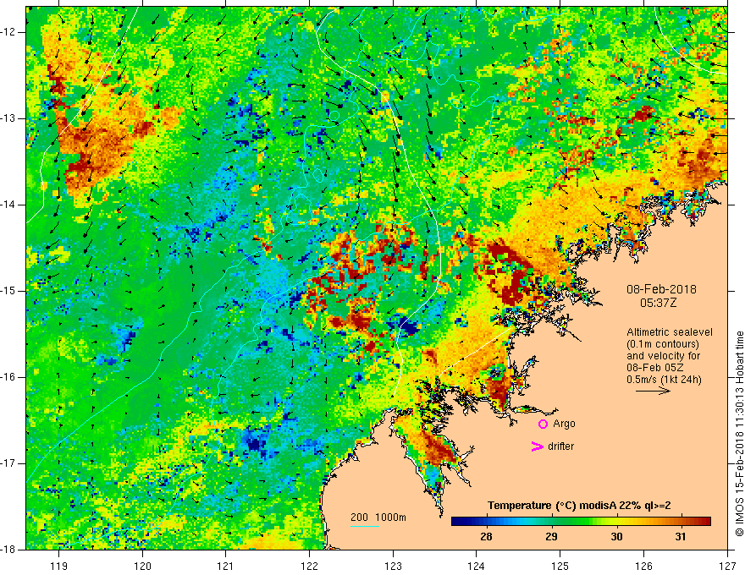The width and height of the screenshot is (745, 575).
Task: Click the drifter legend text label
Action: click(560, 446)
